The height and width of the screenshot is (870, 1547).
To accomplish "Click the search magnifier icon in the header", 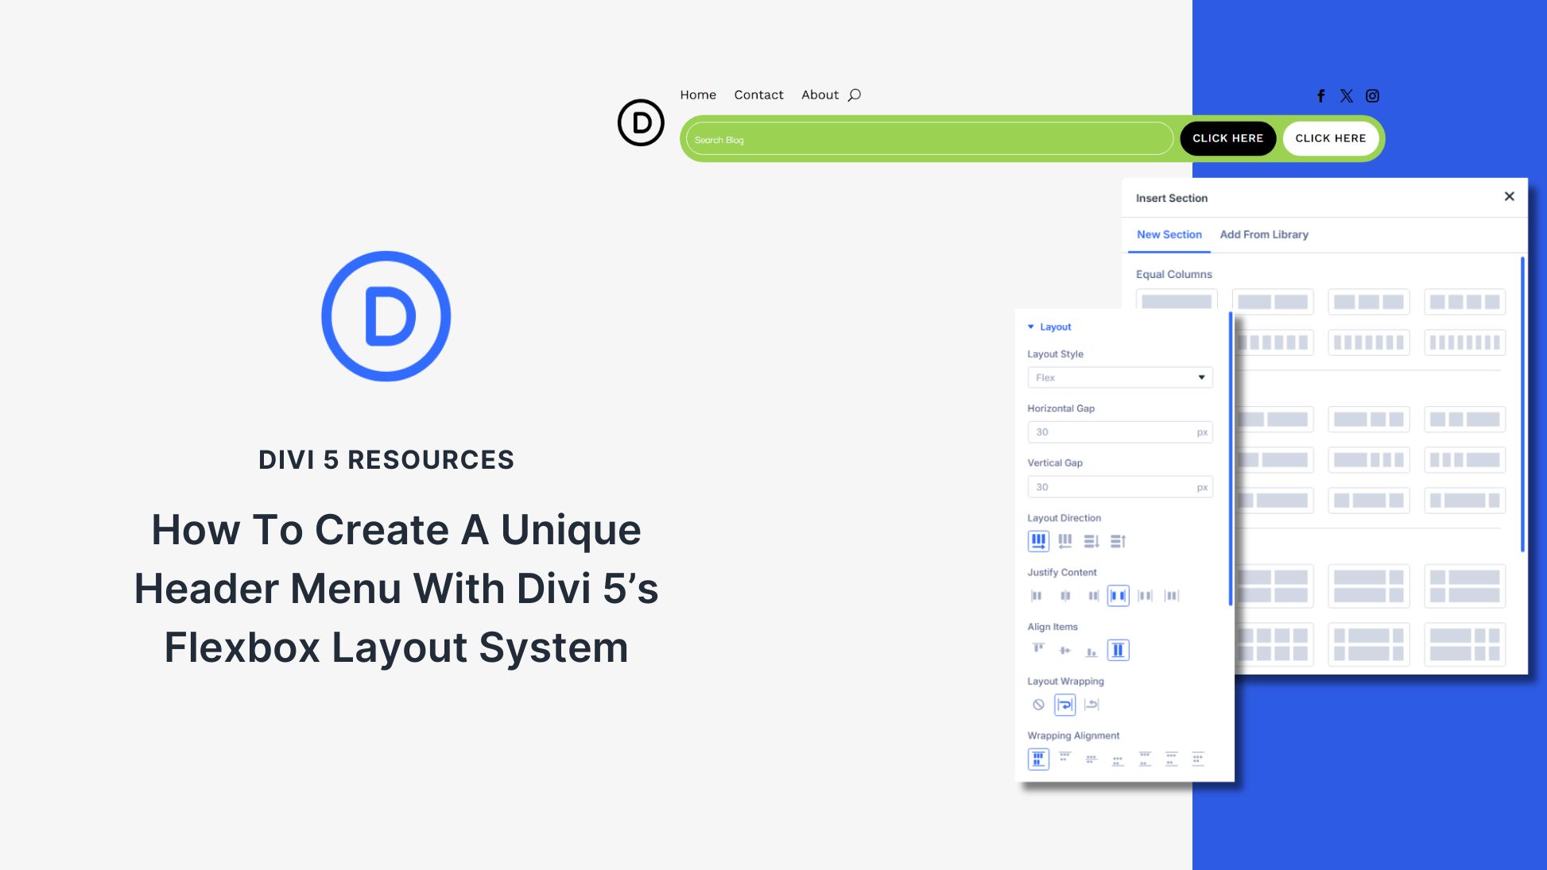I will 855,95.
